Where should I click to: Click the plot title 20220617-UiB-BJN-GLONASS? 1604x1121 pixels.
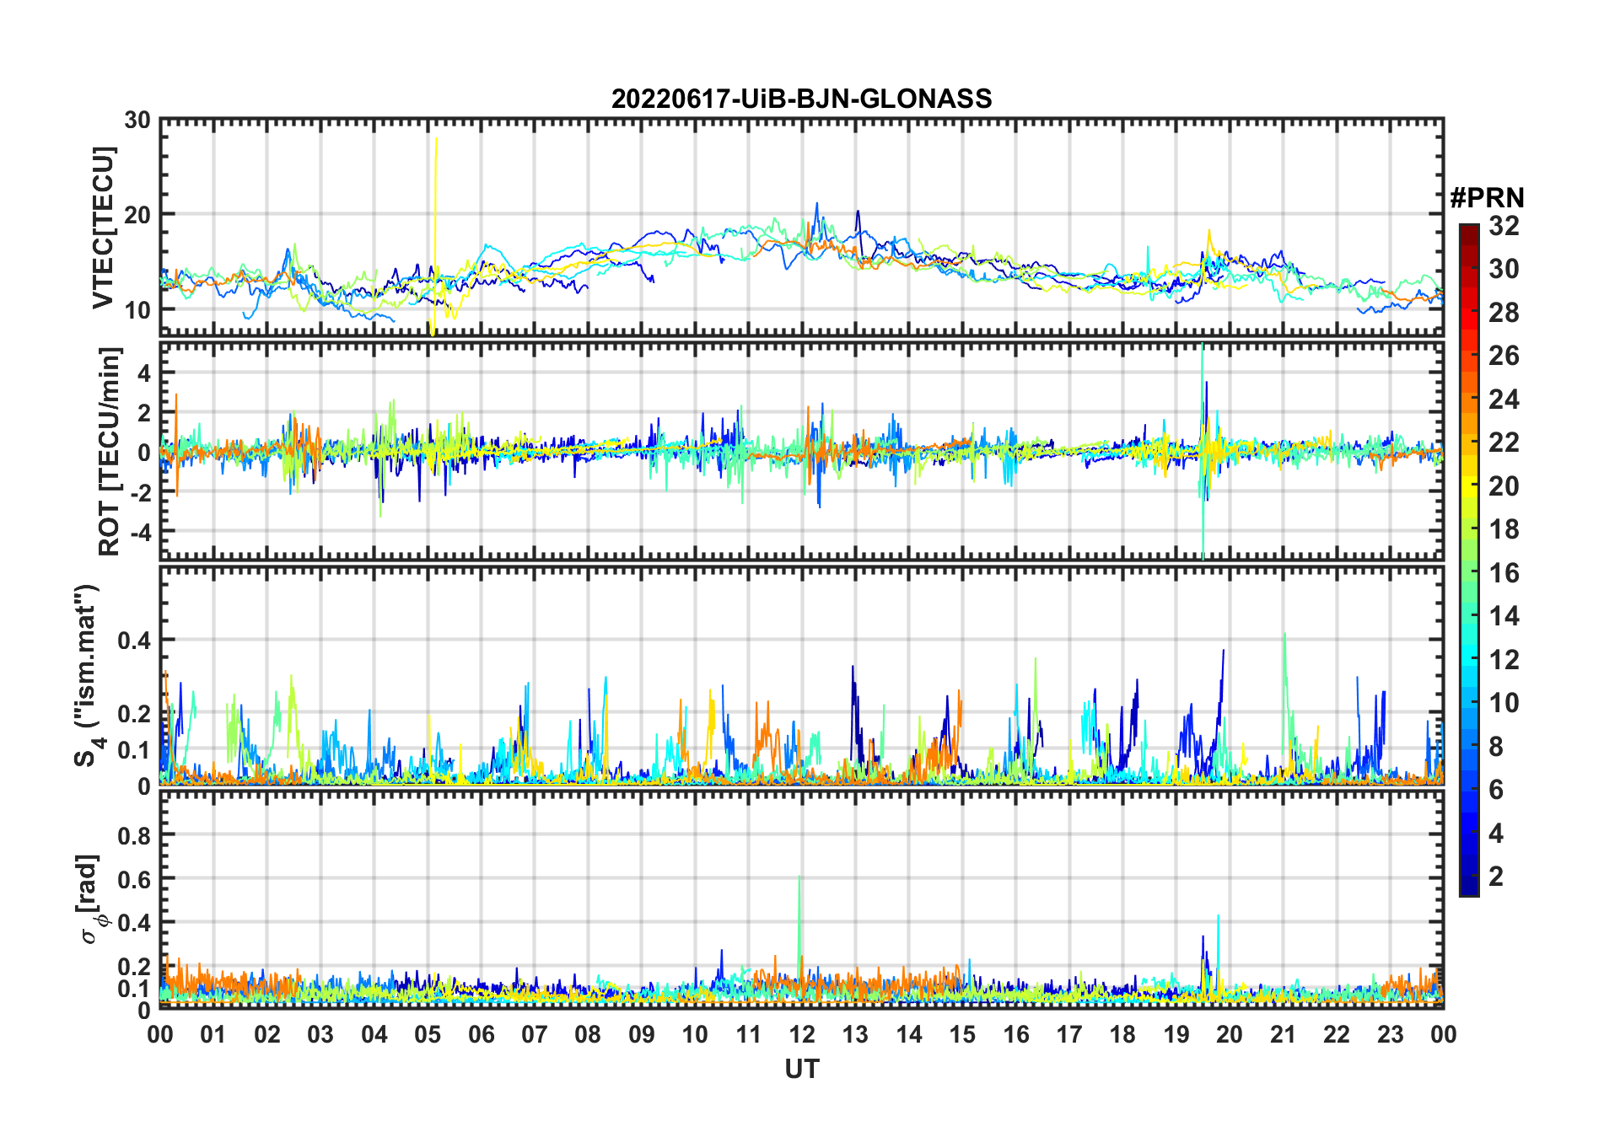801,99
